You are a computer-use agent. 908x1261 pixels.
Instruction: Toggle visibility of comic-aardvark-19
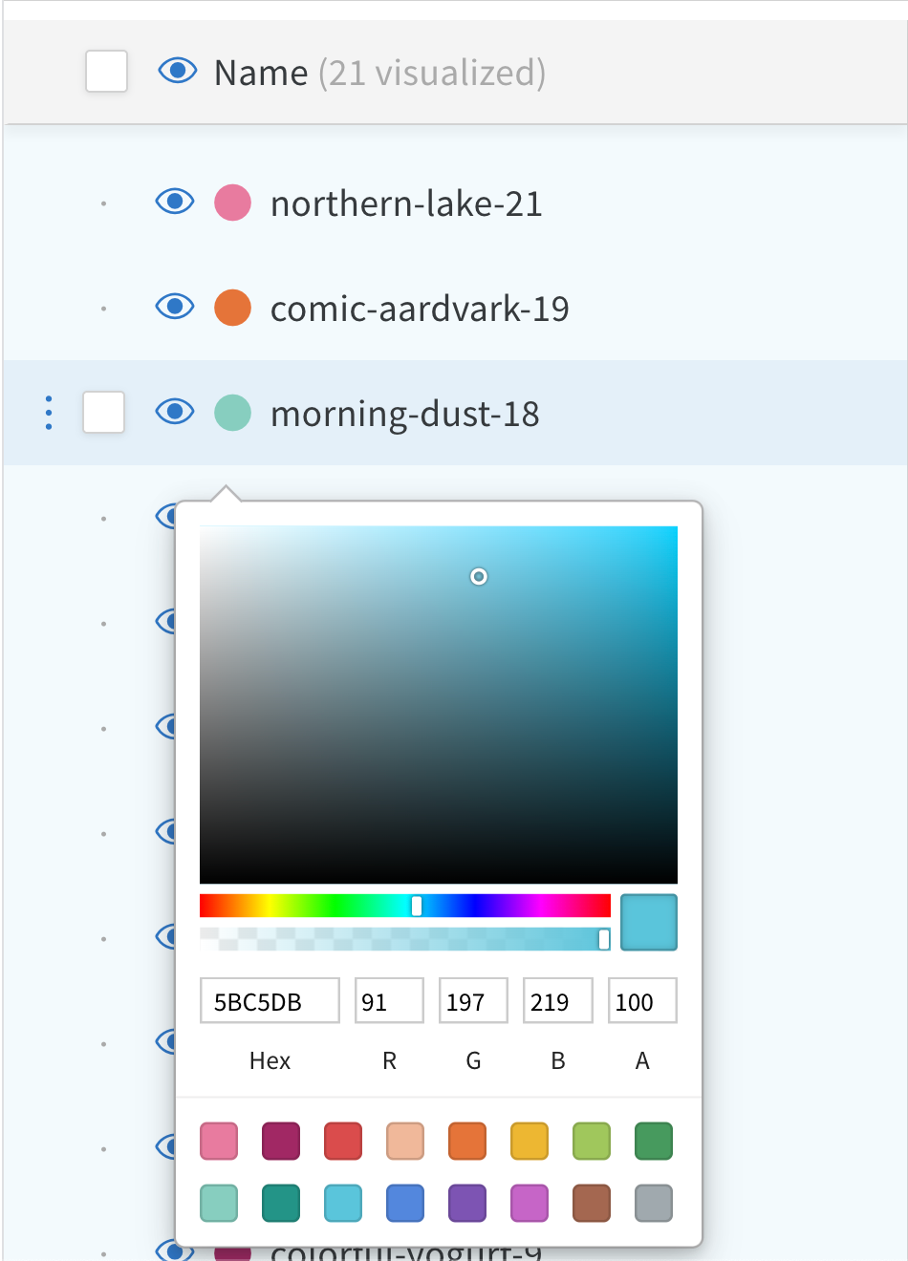(174, 308)
